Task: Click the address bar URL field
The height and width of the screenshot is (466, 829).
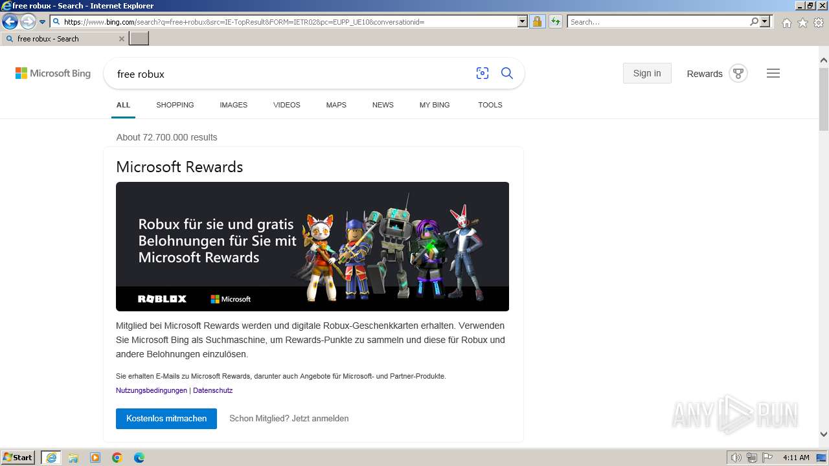Action: pyautogui.click(x=284, y=22)
